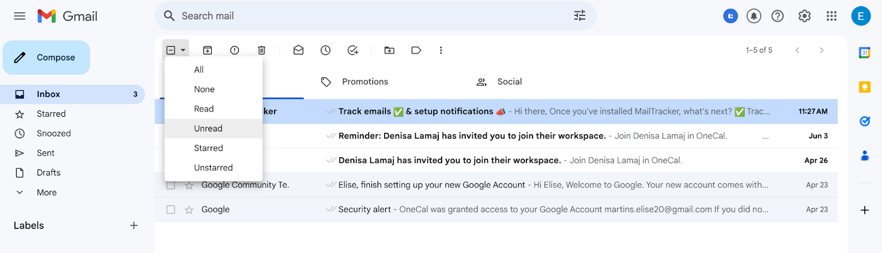Tick the checkbox for Google Community Team email
Viewport: 882px width, 253px height.
(171, 185)
